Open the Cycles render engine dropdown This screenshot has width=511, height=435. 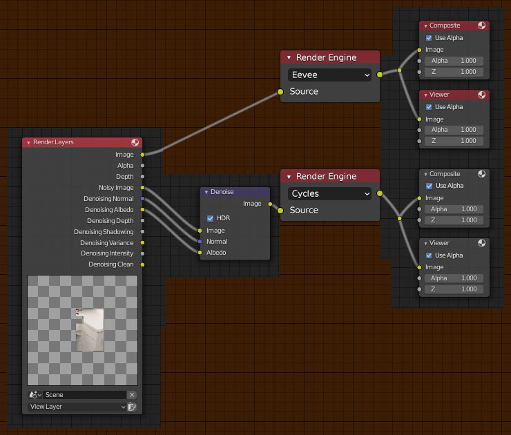tap(329, 193)
